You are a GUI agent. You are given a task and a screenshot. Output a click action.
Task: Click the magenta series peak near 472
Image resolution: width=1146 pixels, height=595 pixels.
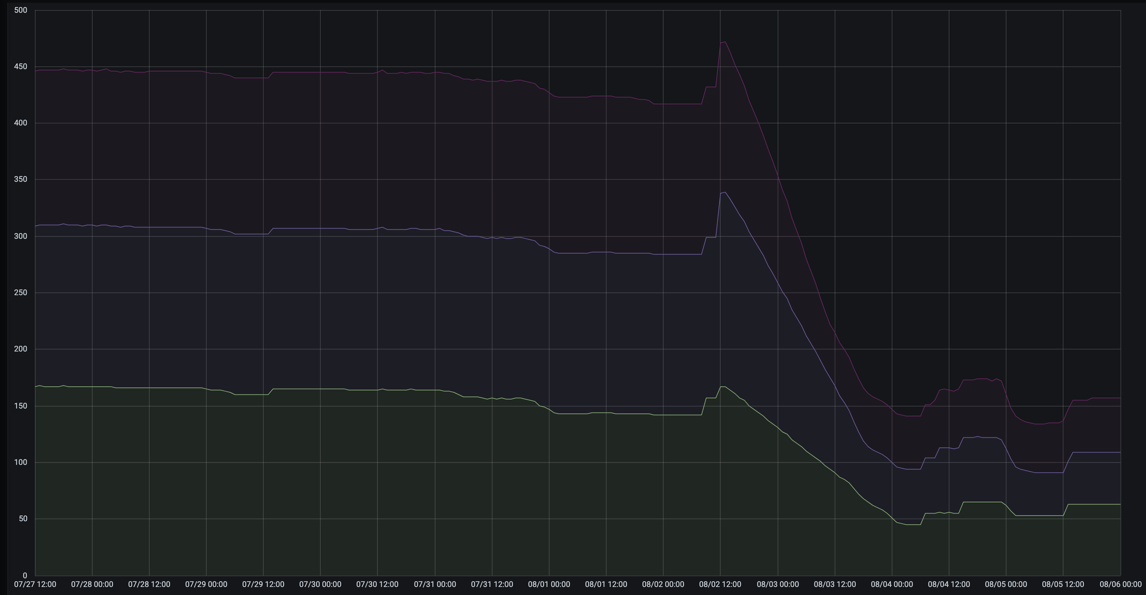pos(725,42)
